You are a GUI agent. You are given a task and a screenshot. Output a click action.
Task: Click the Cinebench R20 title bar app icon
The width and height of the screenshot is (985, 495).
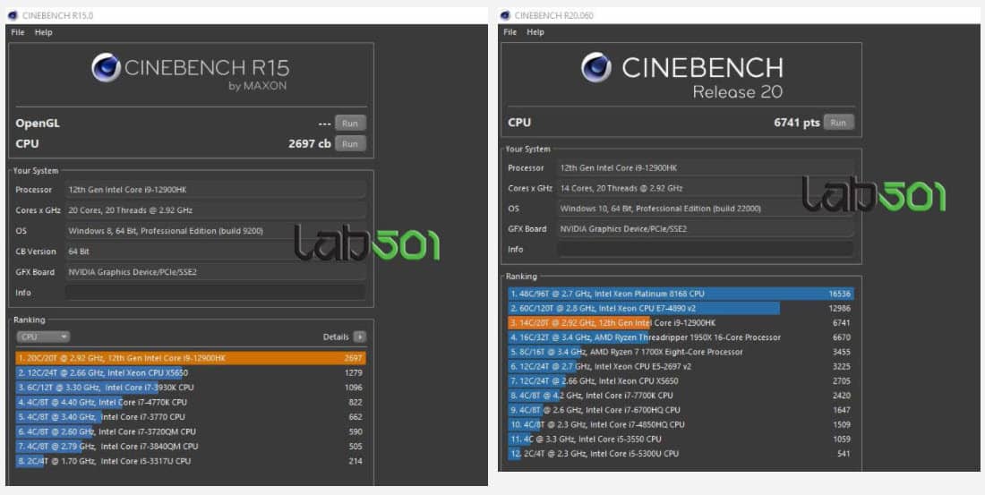tap(506, 16)
